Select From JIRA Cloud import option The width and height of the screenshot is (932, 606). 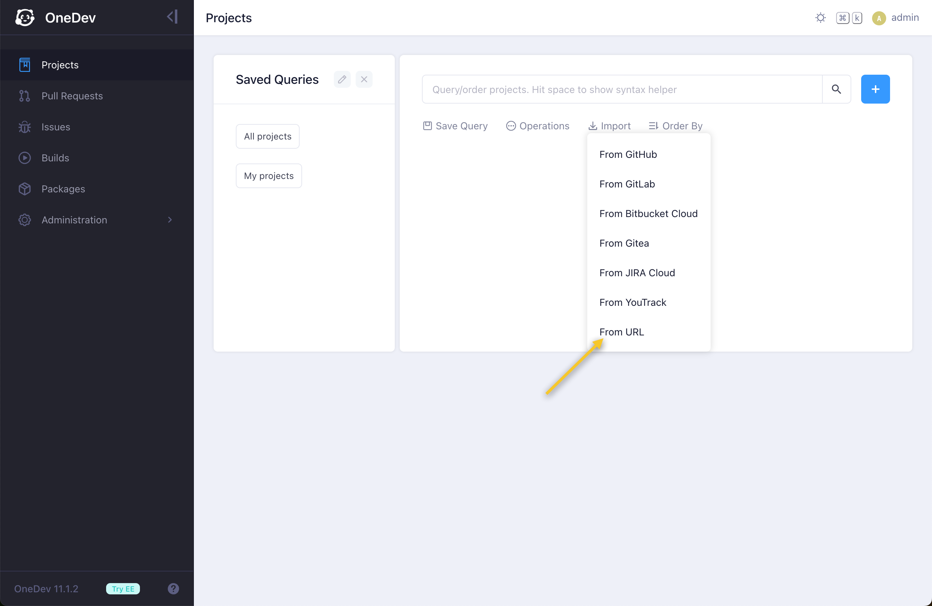[637, 273]
